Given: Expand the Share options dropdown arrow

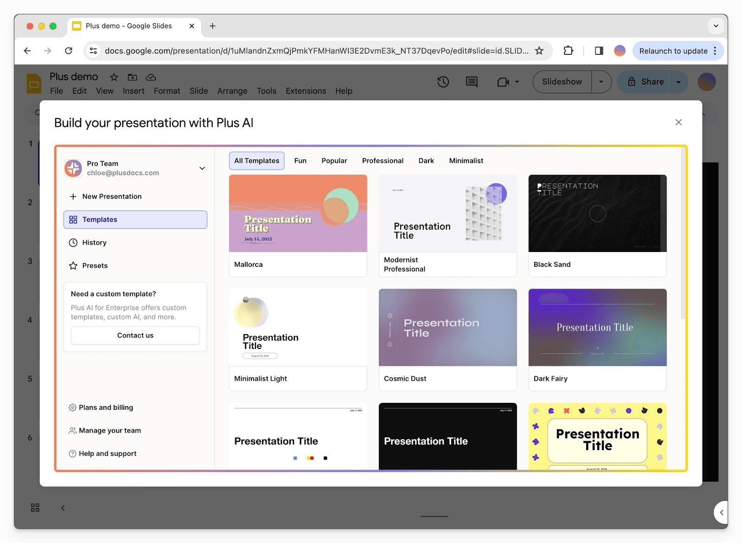Looking at the screenshot, I should [678, 82].
